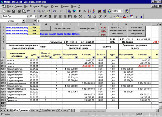Create a new workbook with the New icon

pyautogui.click(x=4, y=11)
